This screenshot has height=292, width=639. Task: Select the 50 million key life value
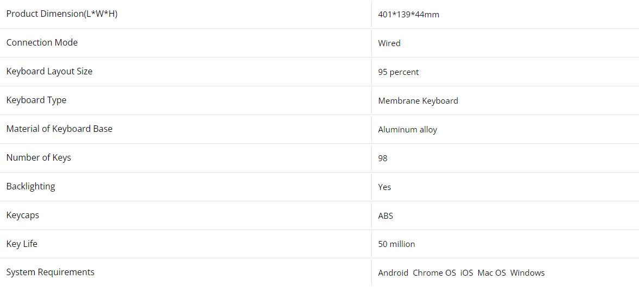396,244
